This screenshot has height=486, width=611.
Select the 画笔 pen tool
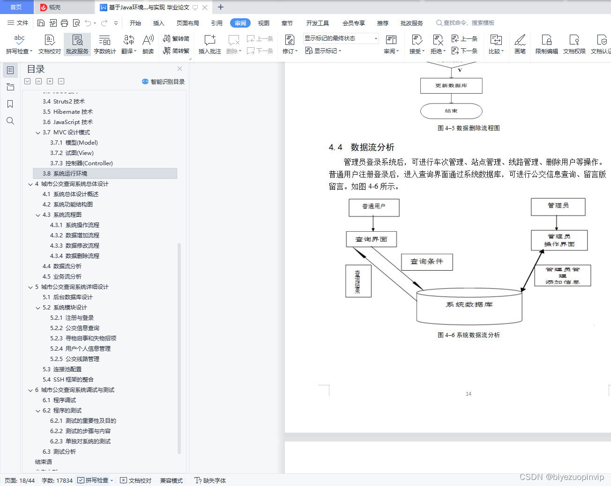point(520,44)
